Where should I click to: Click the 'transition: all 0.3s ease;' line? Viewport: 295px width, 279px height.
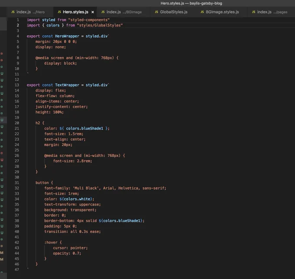[72, 232]
